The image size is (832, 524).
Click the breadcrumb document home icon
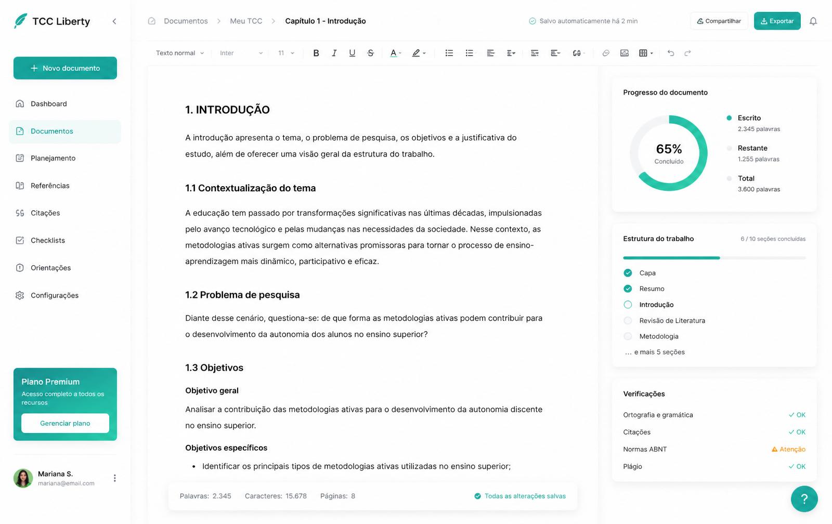(152, 21)
